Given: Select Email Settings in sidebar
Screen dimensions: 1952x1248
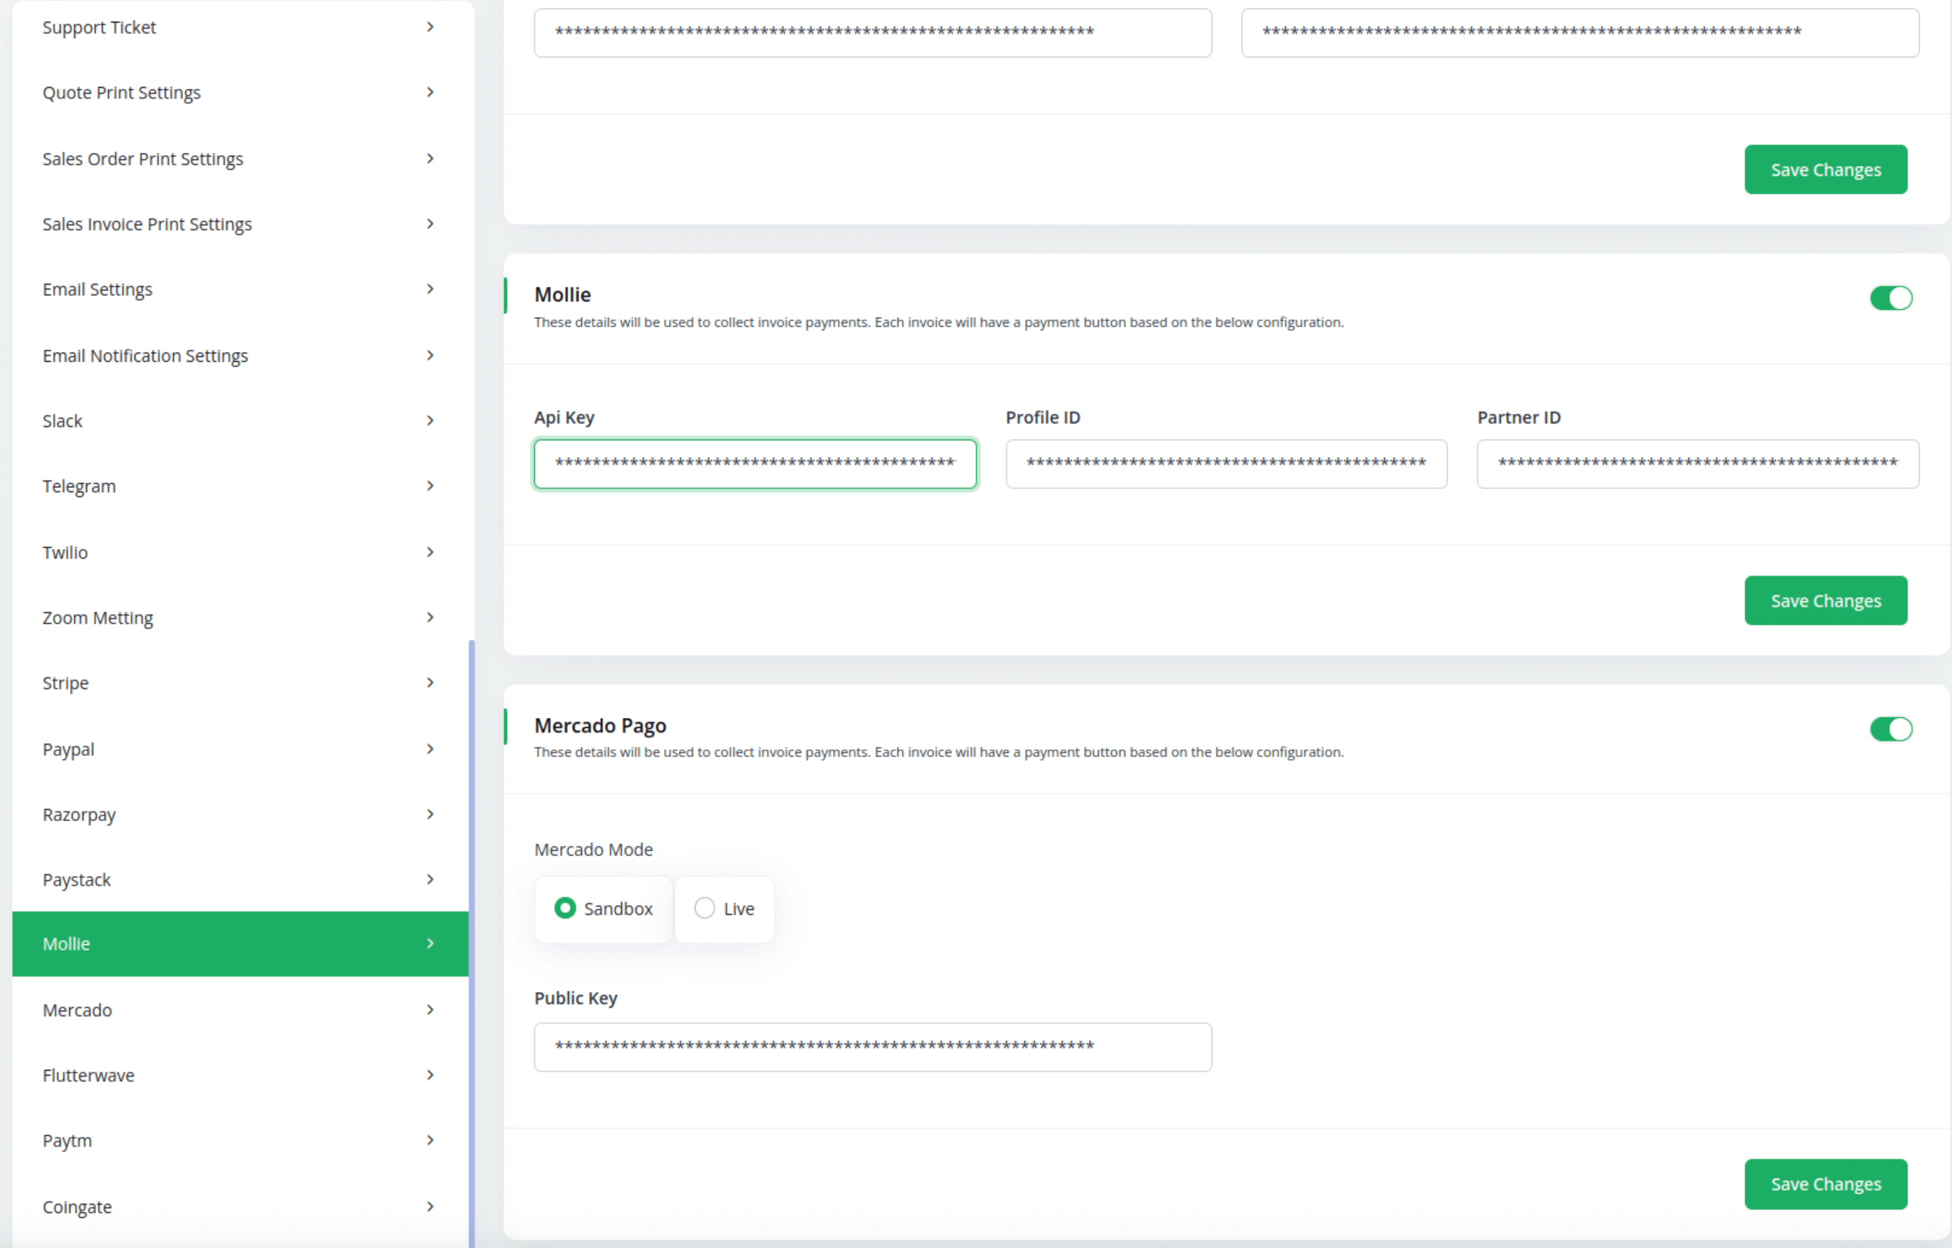Looking at the screenshot, I should 240,290.
